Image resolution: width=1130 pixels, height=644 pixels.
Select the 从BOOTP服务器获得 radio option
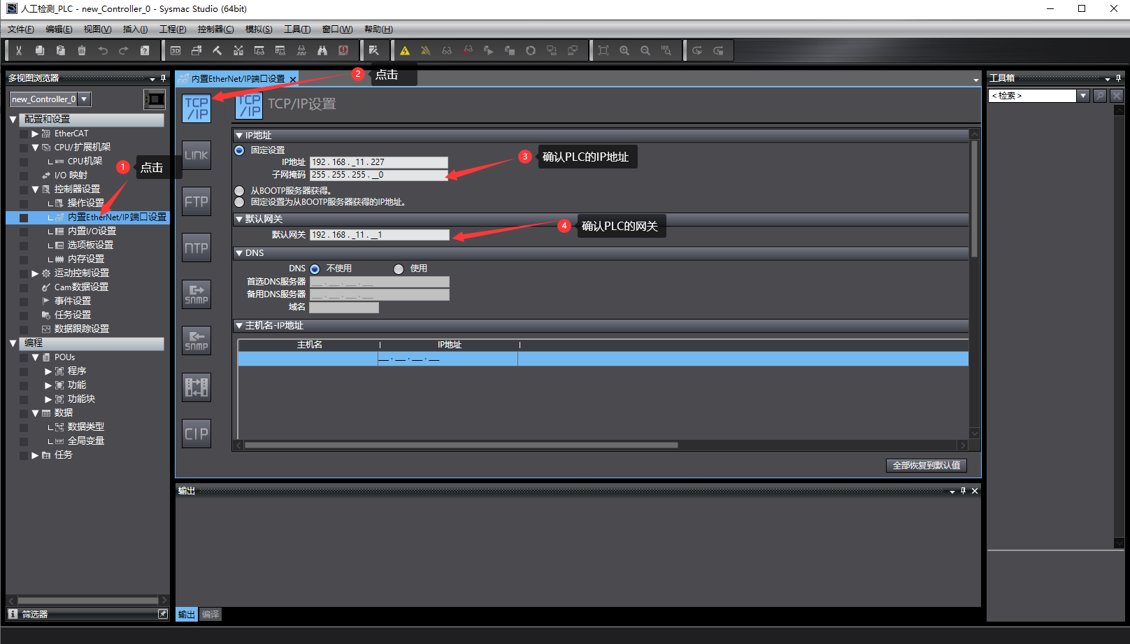[240, 191]
